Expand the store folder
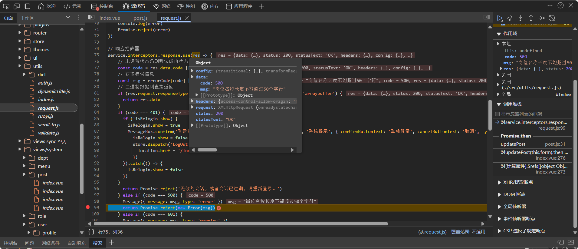Screen dimensions: 578x249 20,41
